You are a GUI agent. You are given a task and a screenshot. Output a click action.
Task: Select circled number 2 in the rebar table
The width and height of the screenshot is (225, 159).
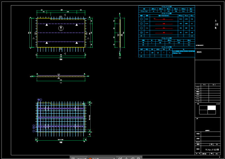point(141,24)
